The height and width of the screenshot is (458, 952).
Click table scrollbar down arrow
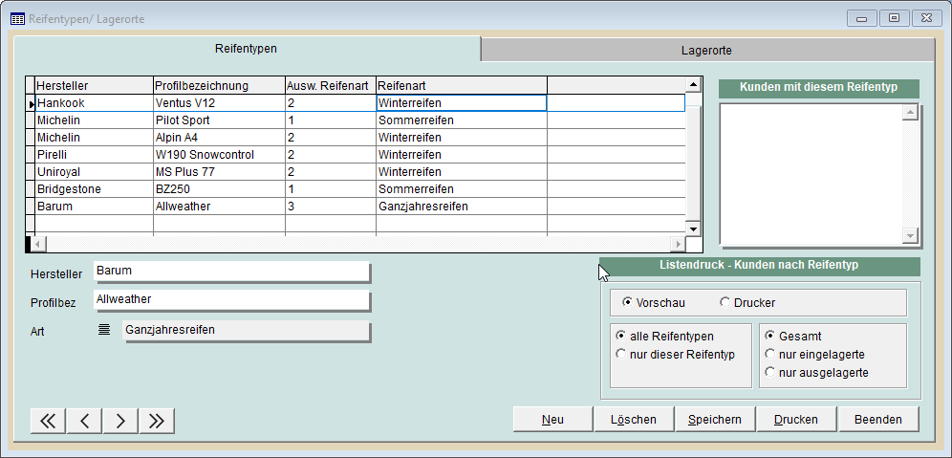pyautogui.click(x=692, y=229)
